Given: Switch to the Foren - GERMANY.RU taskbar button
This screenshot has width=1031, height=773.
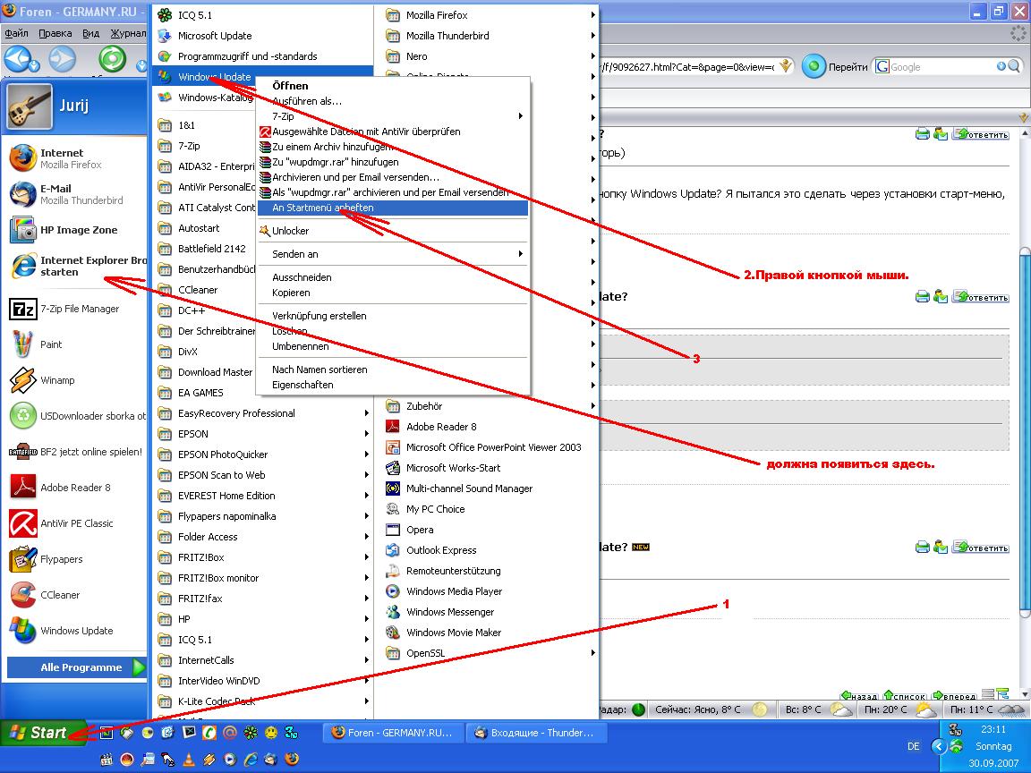Looking at the screenshot, I should tap(392, 732).
